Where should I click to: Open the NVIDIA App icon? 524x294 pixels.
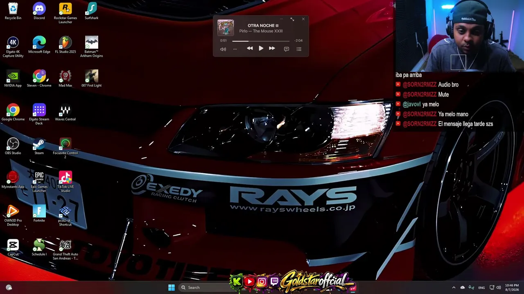[13, 79]
